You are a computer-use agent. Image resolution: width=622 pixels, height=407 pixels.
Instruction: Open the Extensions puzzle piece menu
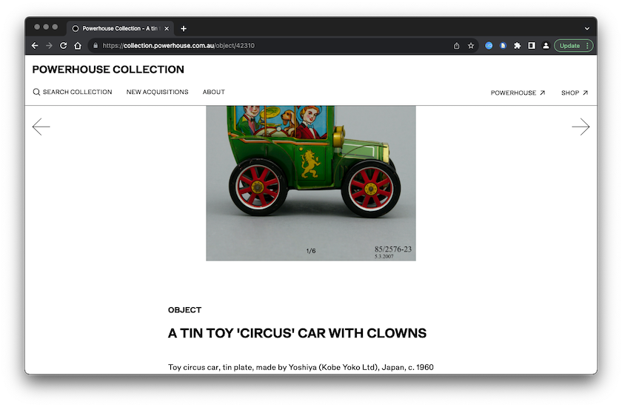[518, 45]
